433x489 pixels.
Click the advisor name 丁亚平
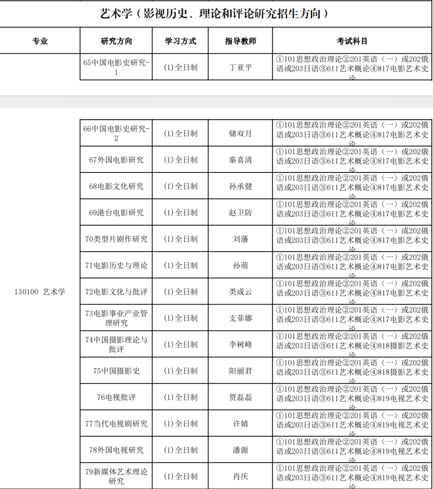241,67
